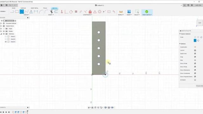Switch to the Tools tab
The height and width of the screenshot is (114, 203).
coord(45,8)
